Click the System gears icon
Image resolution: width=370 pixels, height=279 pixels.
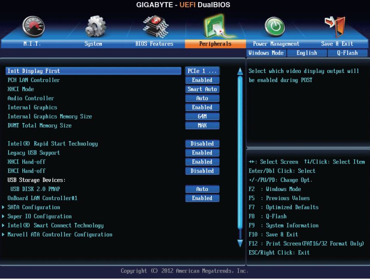coord(95,26)
